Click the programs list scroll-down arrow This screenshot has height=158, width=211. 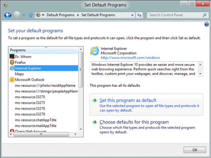coord(81,129)
